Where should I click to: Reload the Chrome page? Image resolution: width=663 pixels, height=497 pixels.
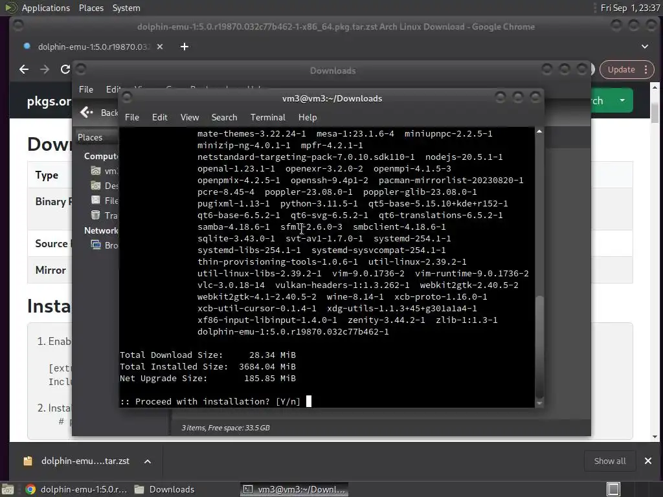[x=65, y=69]
